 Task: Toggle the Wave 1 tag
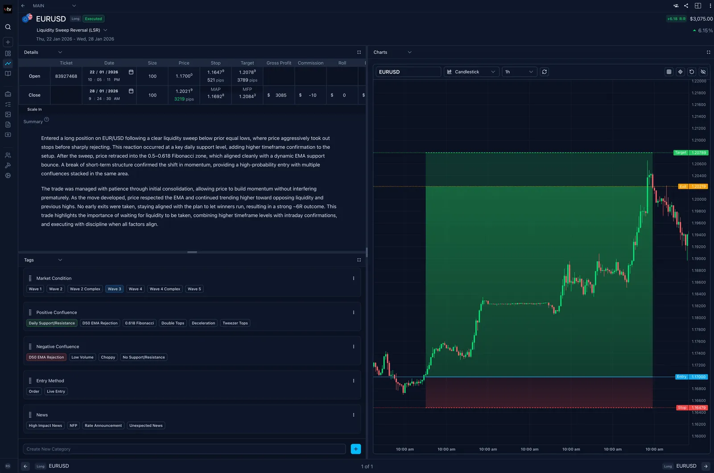35,289
